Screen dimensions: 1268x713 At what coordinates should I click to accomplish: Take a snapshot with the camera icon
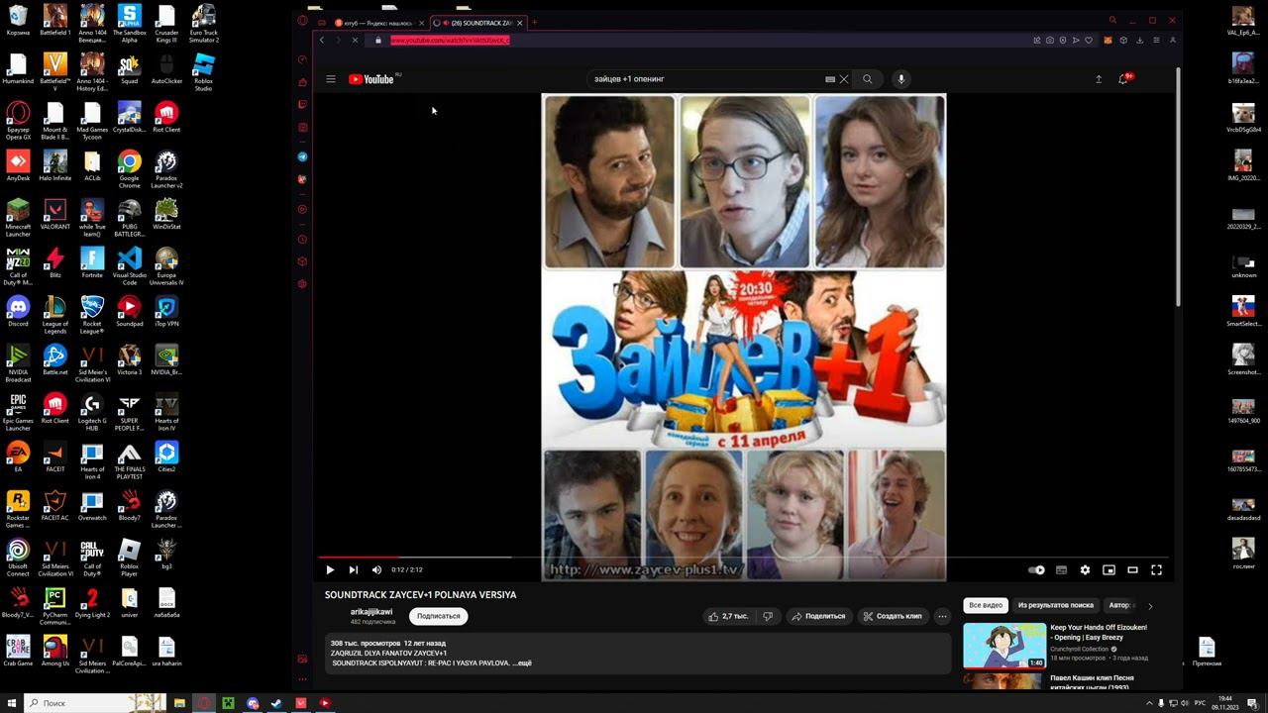tap(1050, 41)
